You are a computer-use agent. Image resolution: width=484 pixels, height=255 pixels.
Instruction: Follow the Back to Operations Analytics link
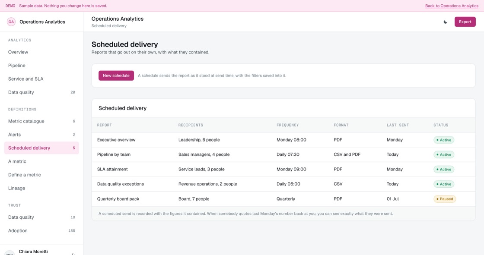click(x=452, y=6)
